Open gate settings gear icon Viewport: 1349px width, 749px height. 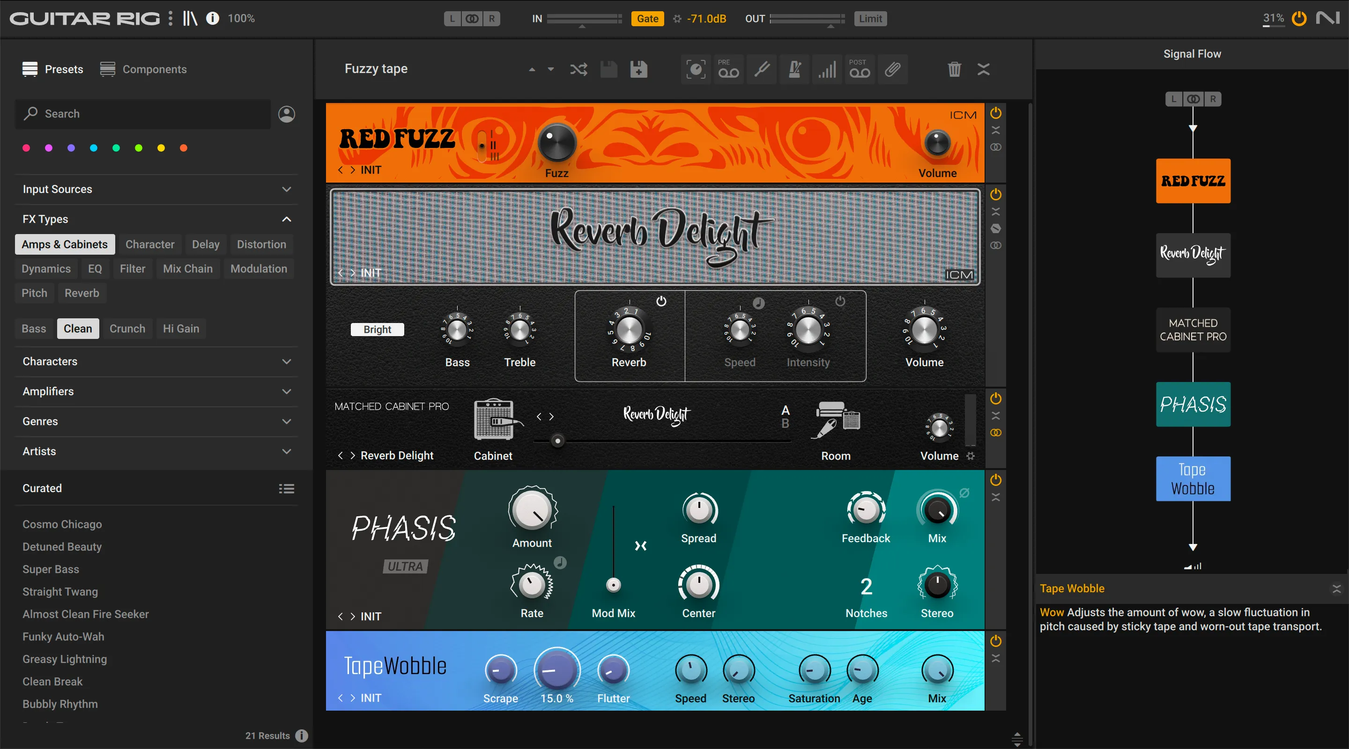677,19
